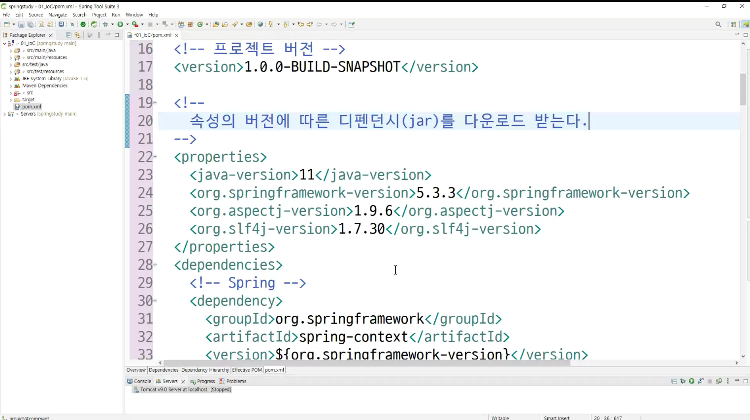
Task: Start the Tomcat server green play icon
Action: point(691,381)
